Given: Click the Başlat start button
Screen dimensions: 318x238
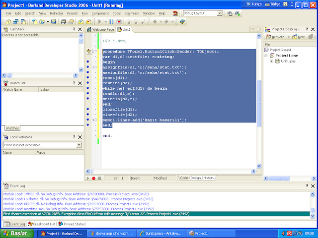Looking at the screenshot, I should click(17, 234).
